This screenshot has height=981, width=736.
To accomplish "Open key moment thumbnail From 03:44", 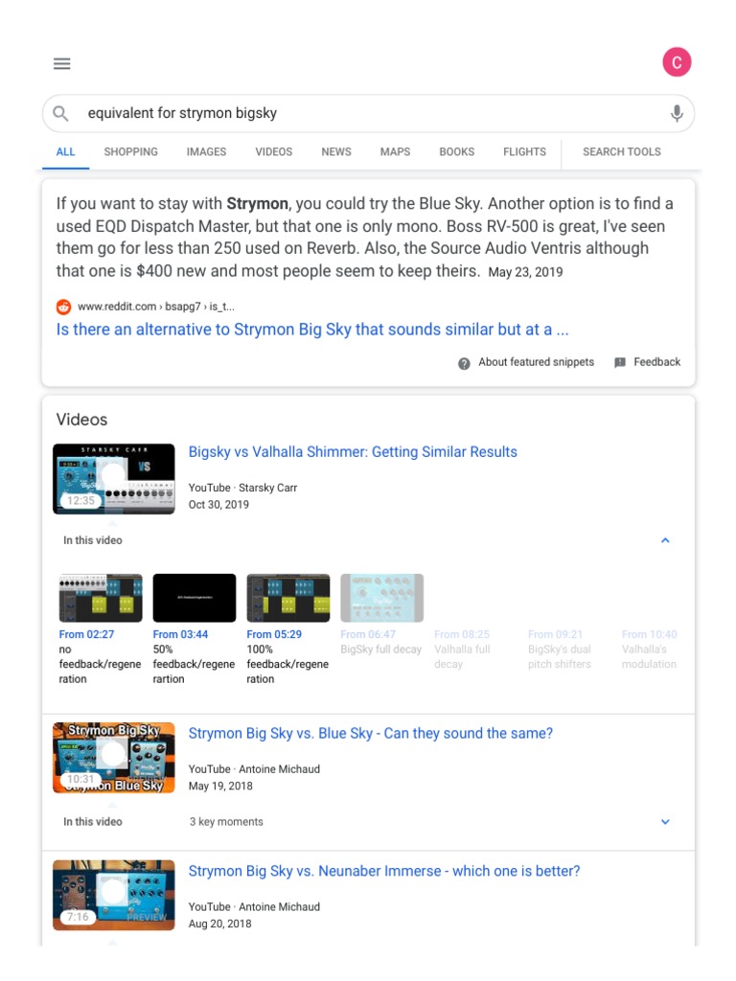I will pos(195,598).
